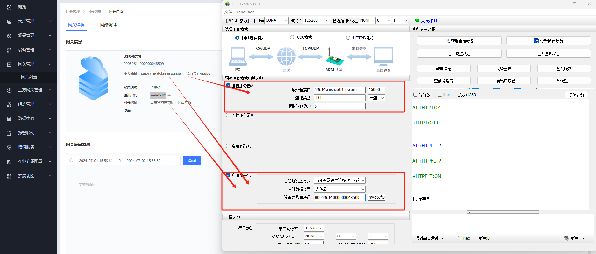Click the calendar clock icon in date range

point(71,160)
